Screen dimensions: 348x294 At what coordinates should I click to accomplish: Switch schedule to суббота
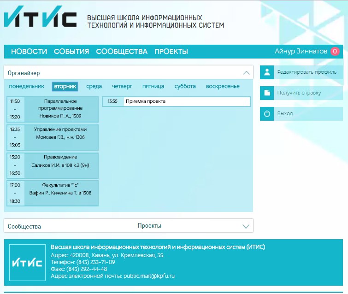pos(185,86)
